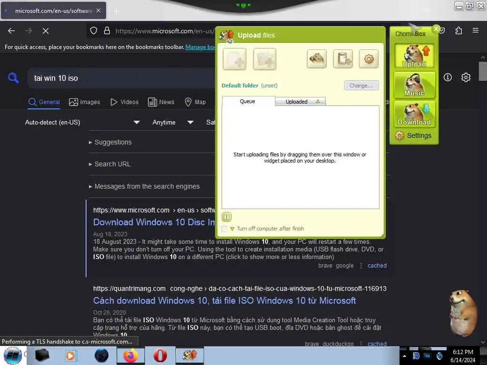Open the Download Windows 10 Disc Image result
Screen dimensions: 487x365
click(154, 222)
